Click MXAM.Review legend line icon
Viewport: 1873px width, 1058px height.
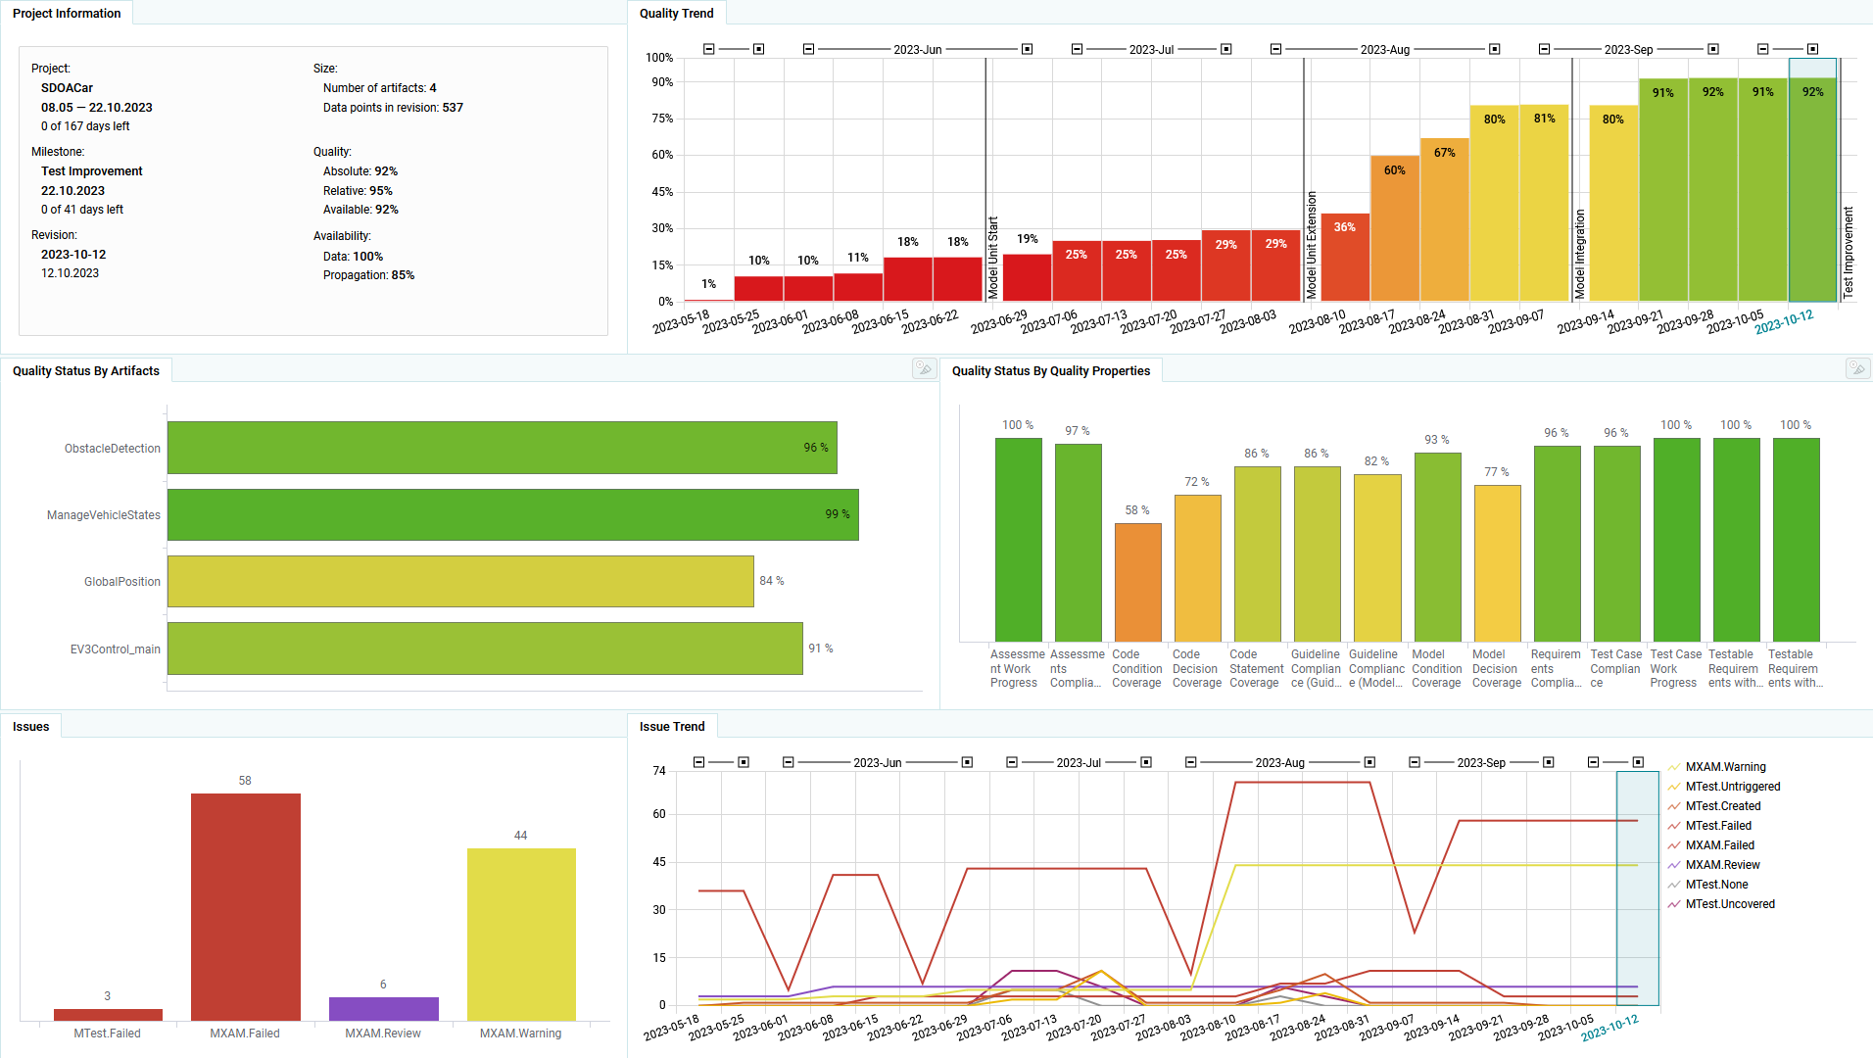point(1674,865)
